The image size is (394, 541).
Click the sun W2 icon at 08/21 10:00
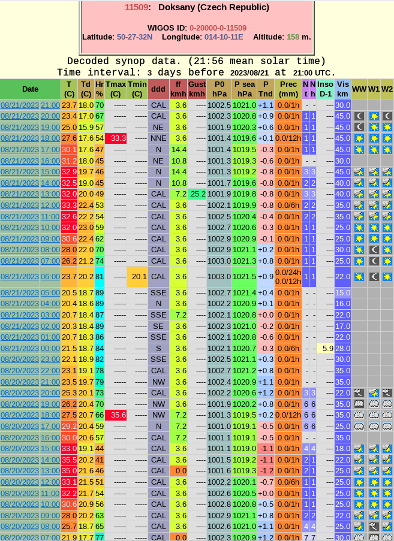(387, 228)
